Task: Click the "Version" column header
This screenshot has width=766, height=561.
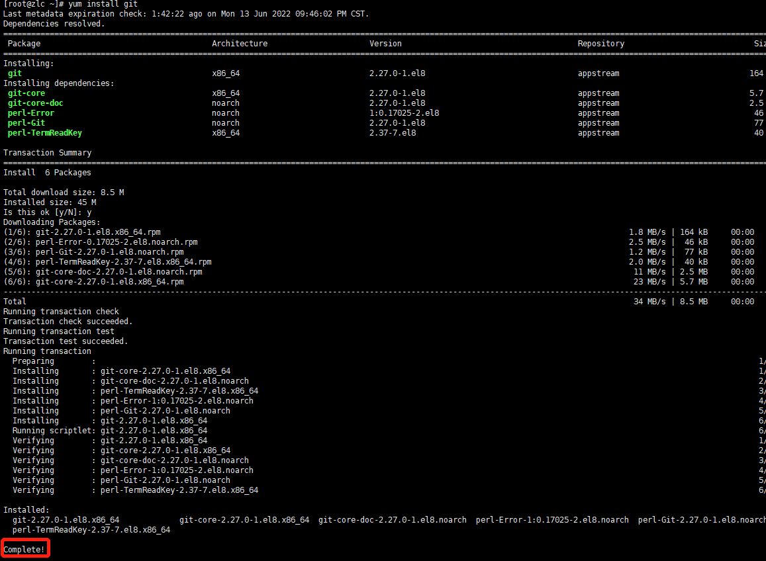Action: tap(385, 44)
